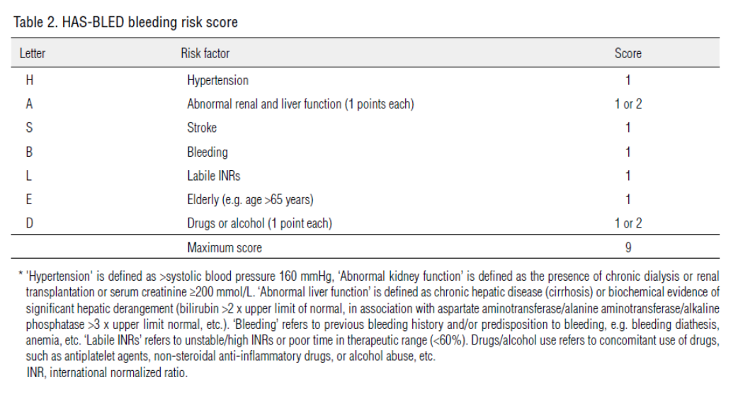Click the letter "S" in the Letter column

pos(29,128)
